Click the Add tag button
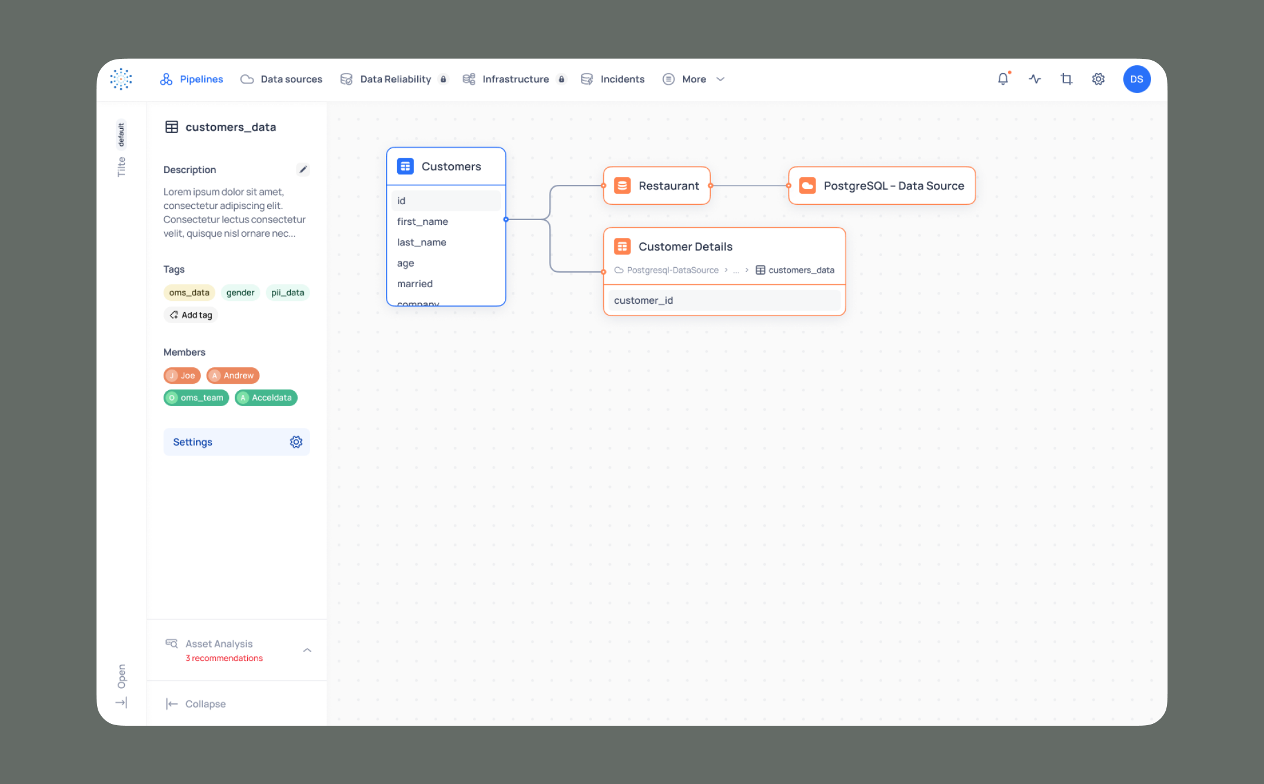This screenshot has width=1264, height=784. (x=191, y=315)
